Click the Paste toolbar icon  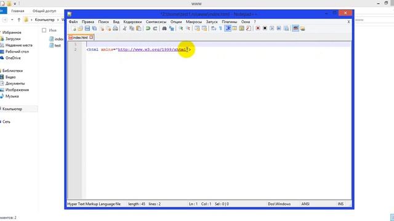pyautogui.click(x=139, y=29)
